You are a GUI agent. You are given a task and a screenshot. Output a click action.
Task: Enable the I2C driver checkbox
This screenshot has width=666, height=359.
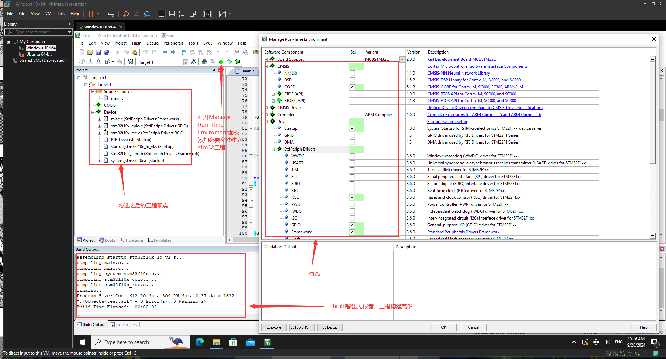[352, 218]
